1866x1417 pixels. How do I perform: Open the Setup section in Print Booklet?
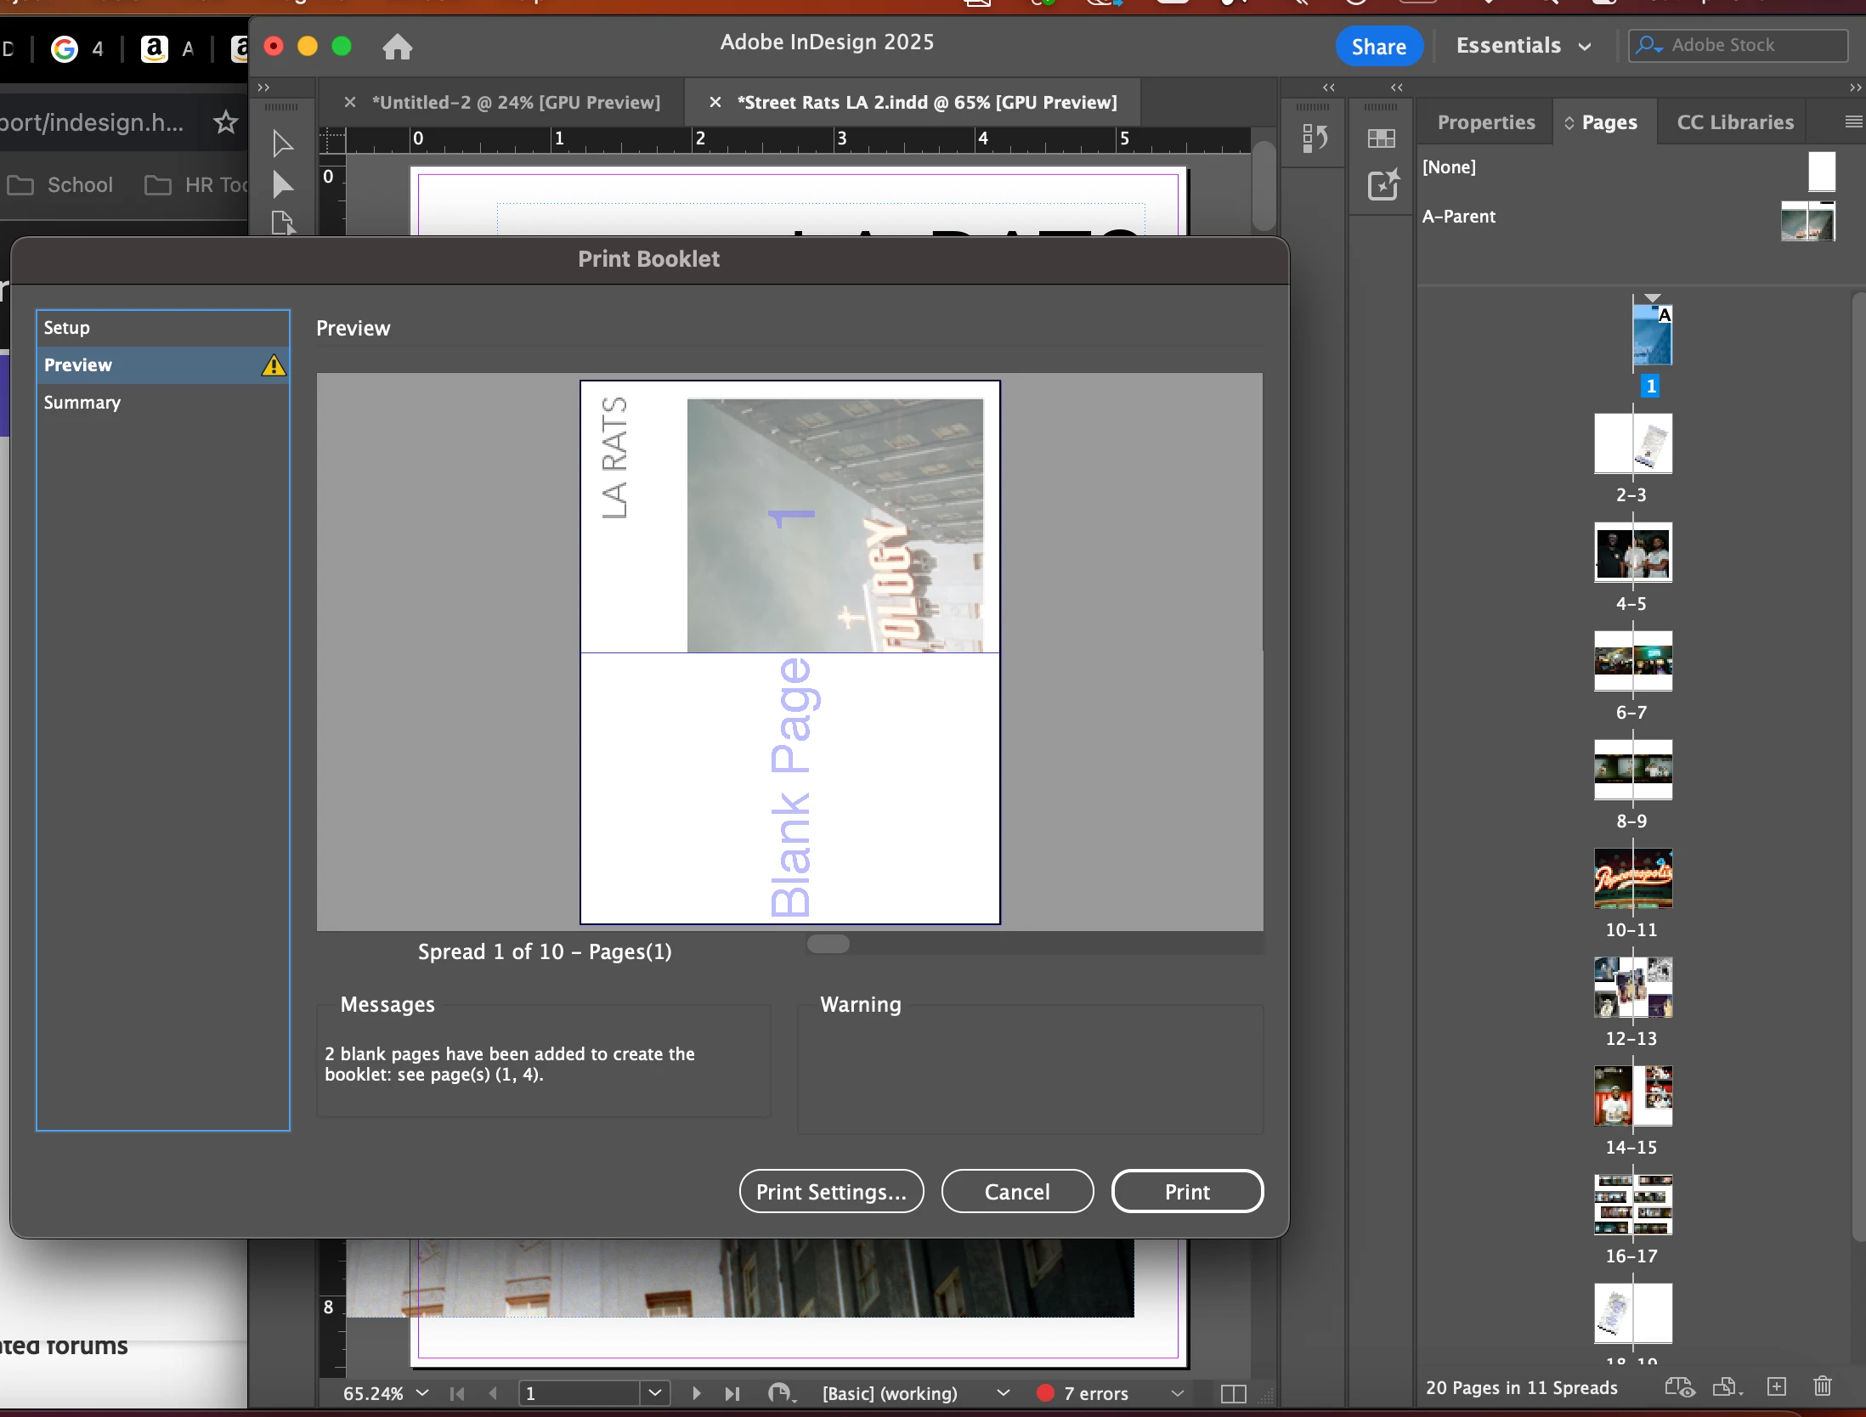[66, 328]
